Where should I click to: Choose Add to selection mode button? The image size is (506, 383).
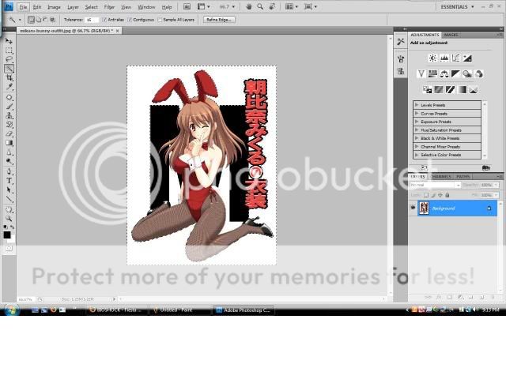(38, 20)
